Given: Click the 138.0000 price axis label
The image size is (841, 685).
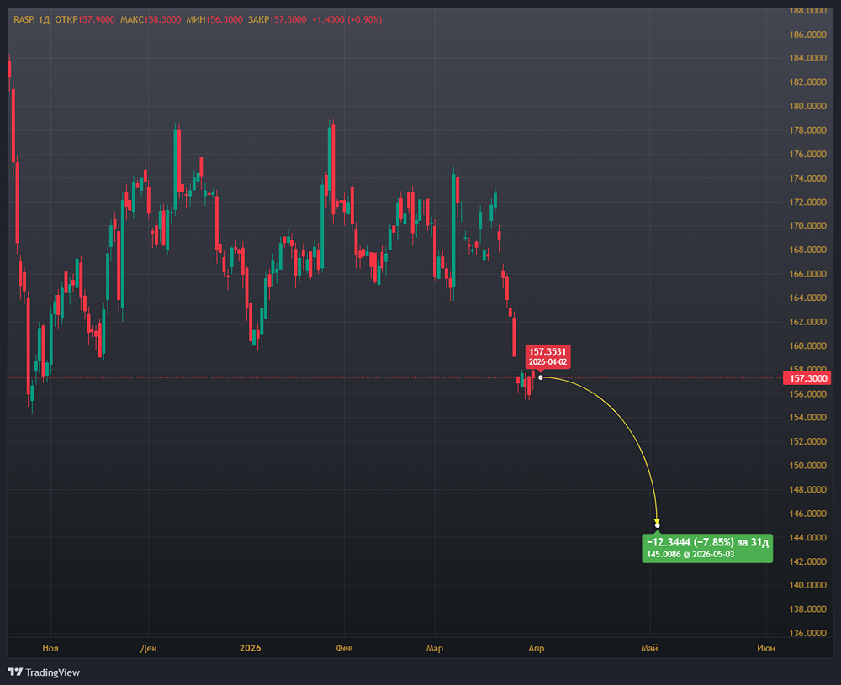Looking at the screenshot, I should (807, 609).
